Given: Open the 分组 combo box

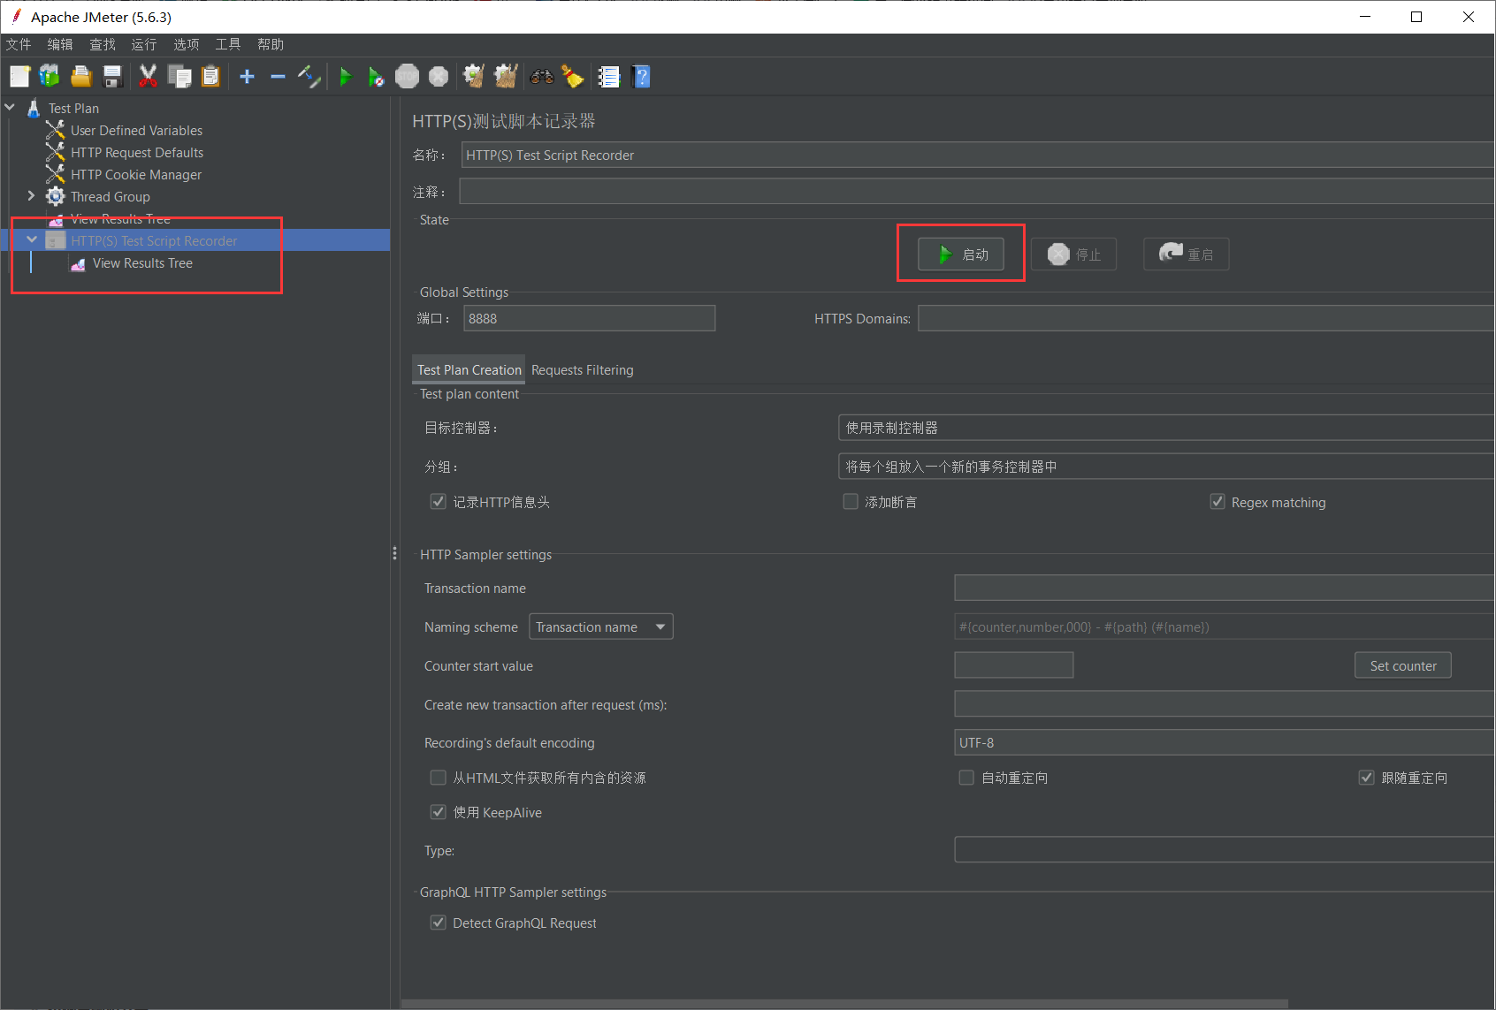Looking at the screenshot, I should tap(1165, 467).
